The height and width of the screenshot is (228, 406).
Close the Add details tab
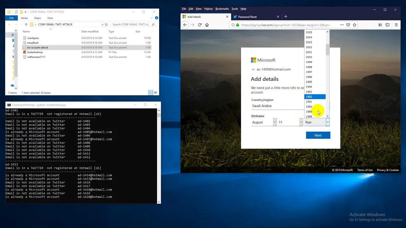(x=227, y=17)
